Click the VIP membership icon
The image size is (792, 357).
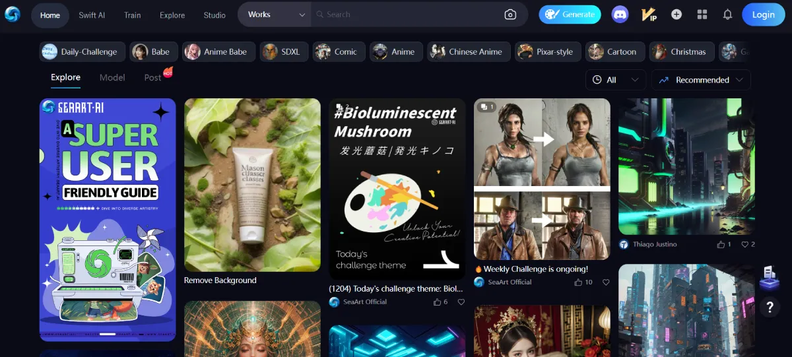[649, 15]
